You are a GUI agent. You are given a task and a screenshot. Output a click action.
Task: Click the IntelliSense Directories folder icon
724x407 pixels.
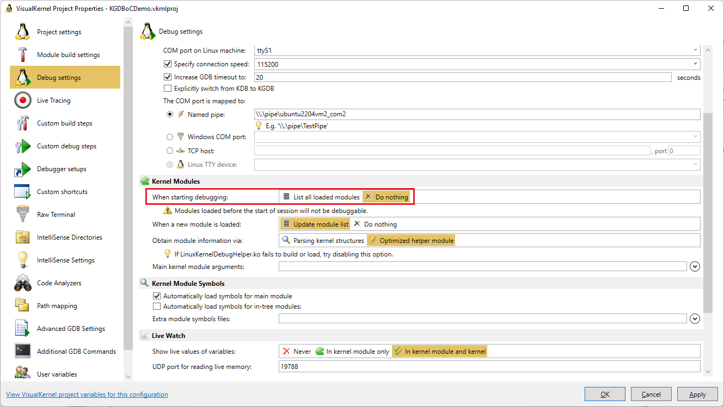pyautogui.click(x=22, y=237)
